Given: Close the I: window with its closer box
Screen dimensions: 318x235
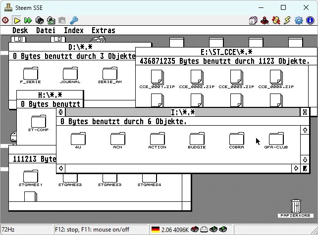Looking at the screenshot, I should [60, 112].
